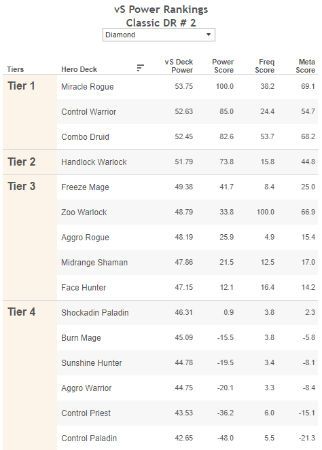Click the Hero Deck column header

79,69
